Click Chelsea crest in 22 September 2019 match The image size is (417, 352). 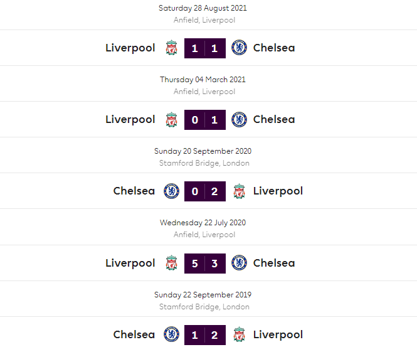point(171,334)
